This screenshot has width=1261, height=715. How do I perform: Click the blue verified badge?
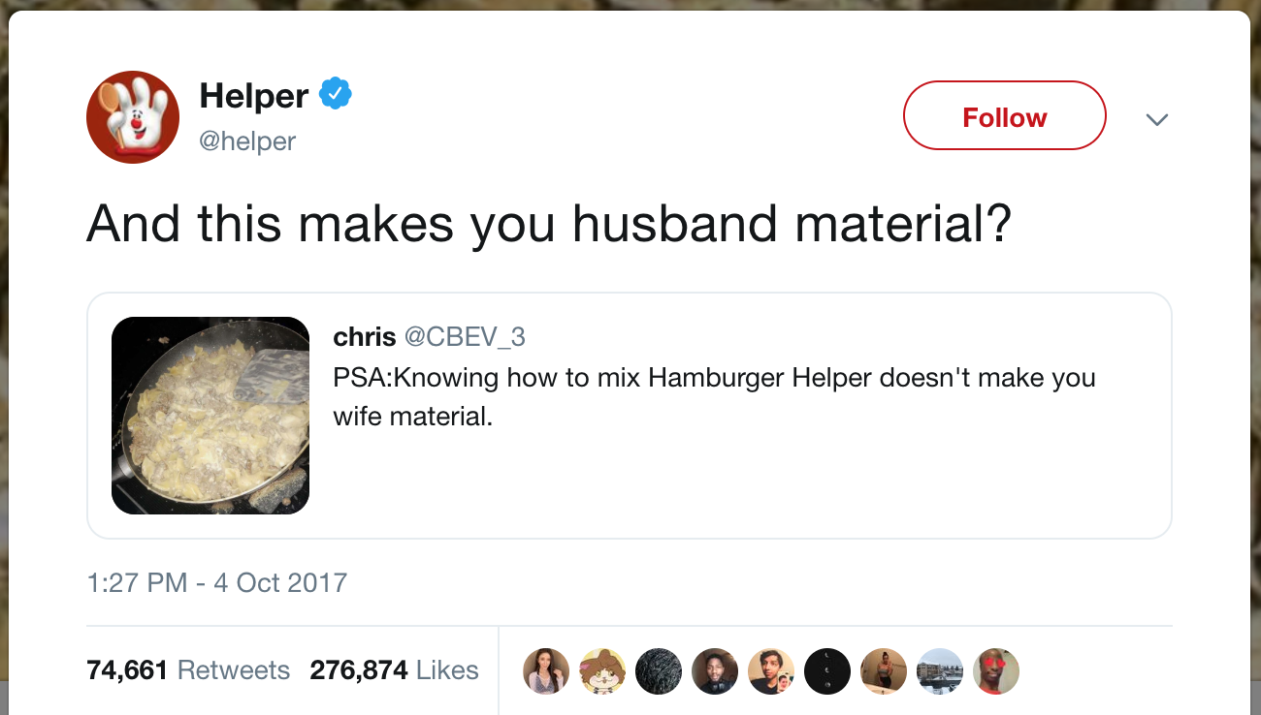coord(336,95)
